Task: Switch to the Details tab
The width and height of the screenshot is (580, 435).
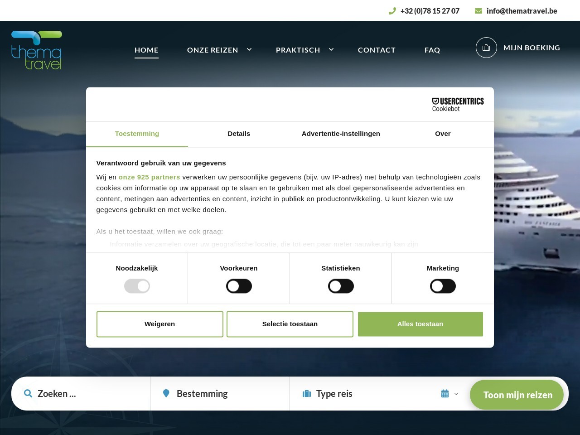Action: click(239, 134)
